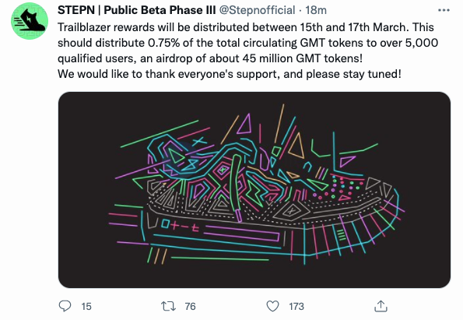The width and height of the screenshot is (463, 320).
Task: Click the likes count 173
Action: [296, 307]
